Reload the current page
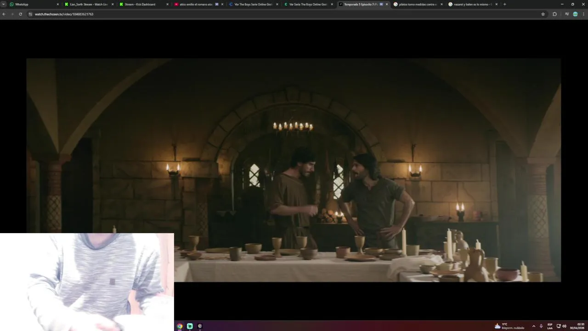Image resolution: width=588 pixels, height=331 pixels. coord(20,14)
